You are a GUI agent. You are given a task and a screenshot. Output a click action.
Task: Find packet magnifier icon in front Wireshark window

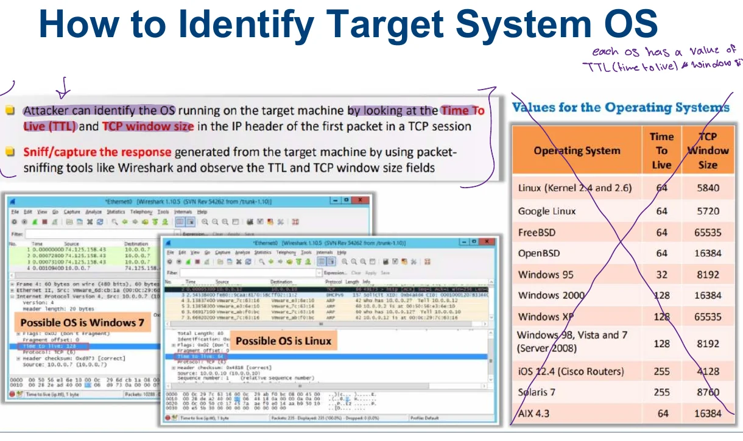[x=262, y=262]
